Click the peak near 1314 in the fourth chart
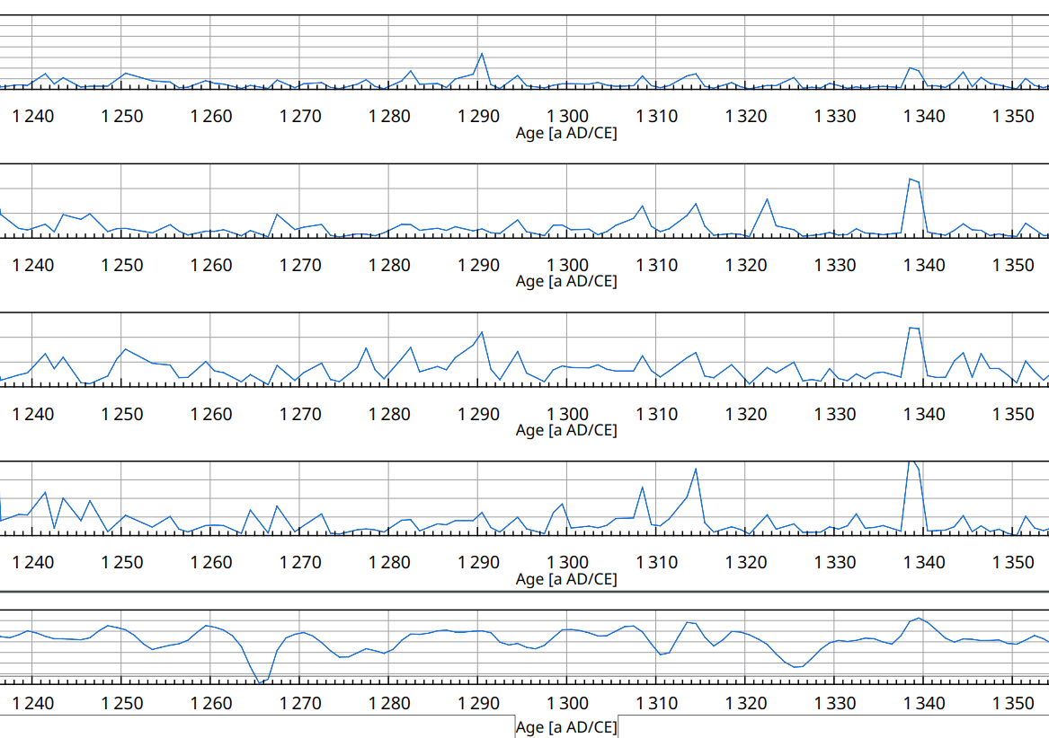The width and height of the screenshot is (1049, 738). (x=696, y=470)
